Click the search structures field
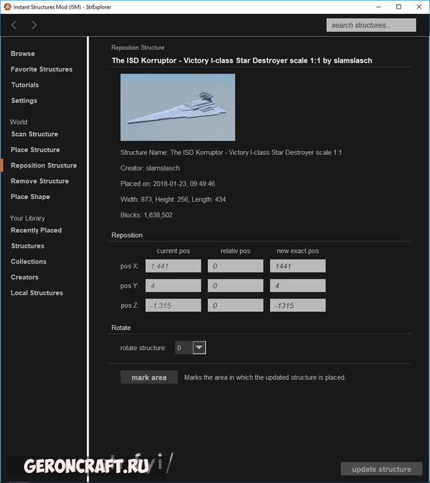This screenshot has height=483, width=430. pyautogui.click(x=371, y=25)
